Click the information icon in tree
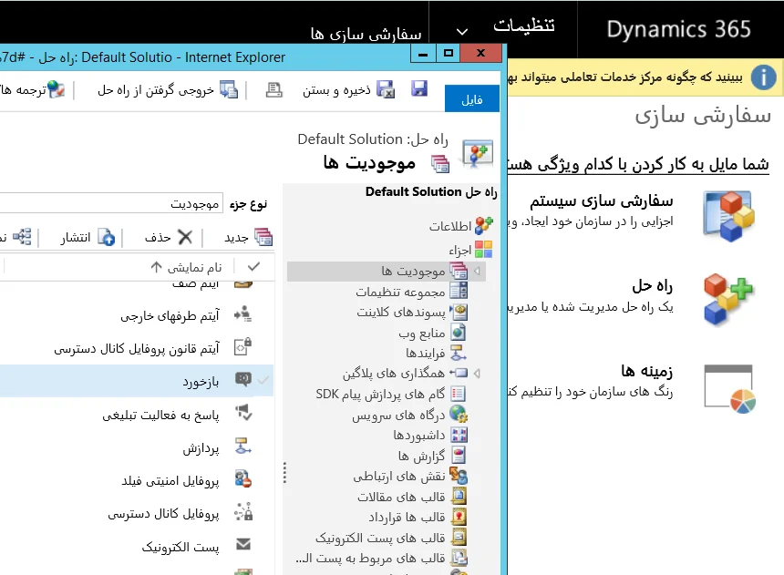This screenshot has height=575, width=784. tap(483, 226)
